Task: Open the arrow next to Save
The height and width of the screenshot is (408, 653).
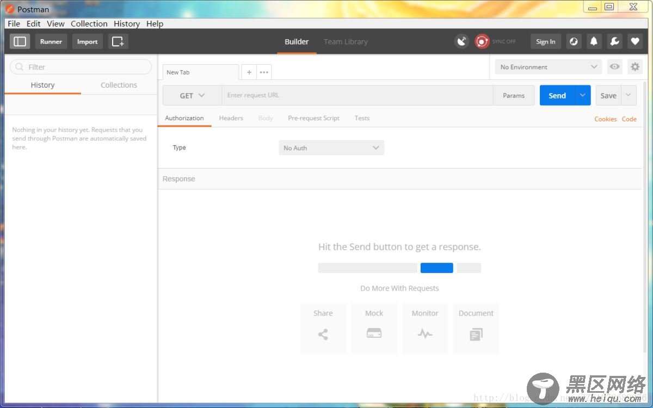Action: 629,95
